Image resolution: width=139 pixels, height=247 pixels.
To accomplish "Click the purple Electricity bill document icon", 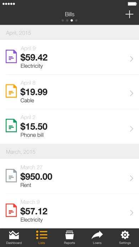I will (x=11, y=56).
